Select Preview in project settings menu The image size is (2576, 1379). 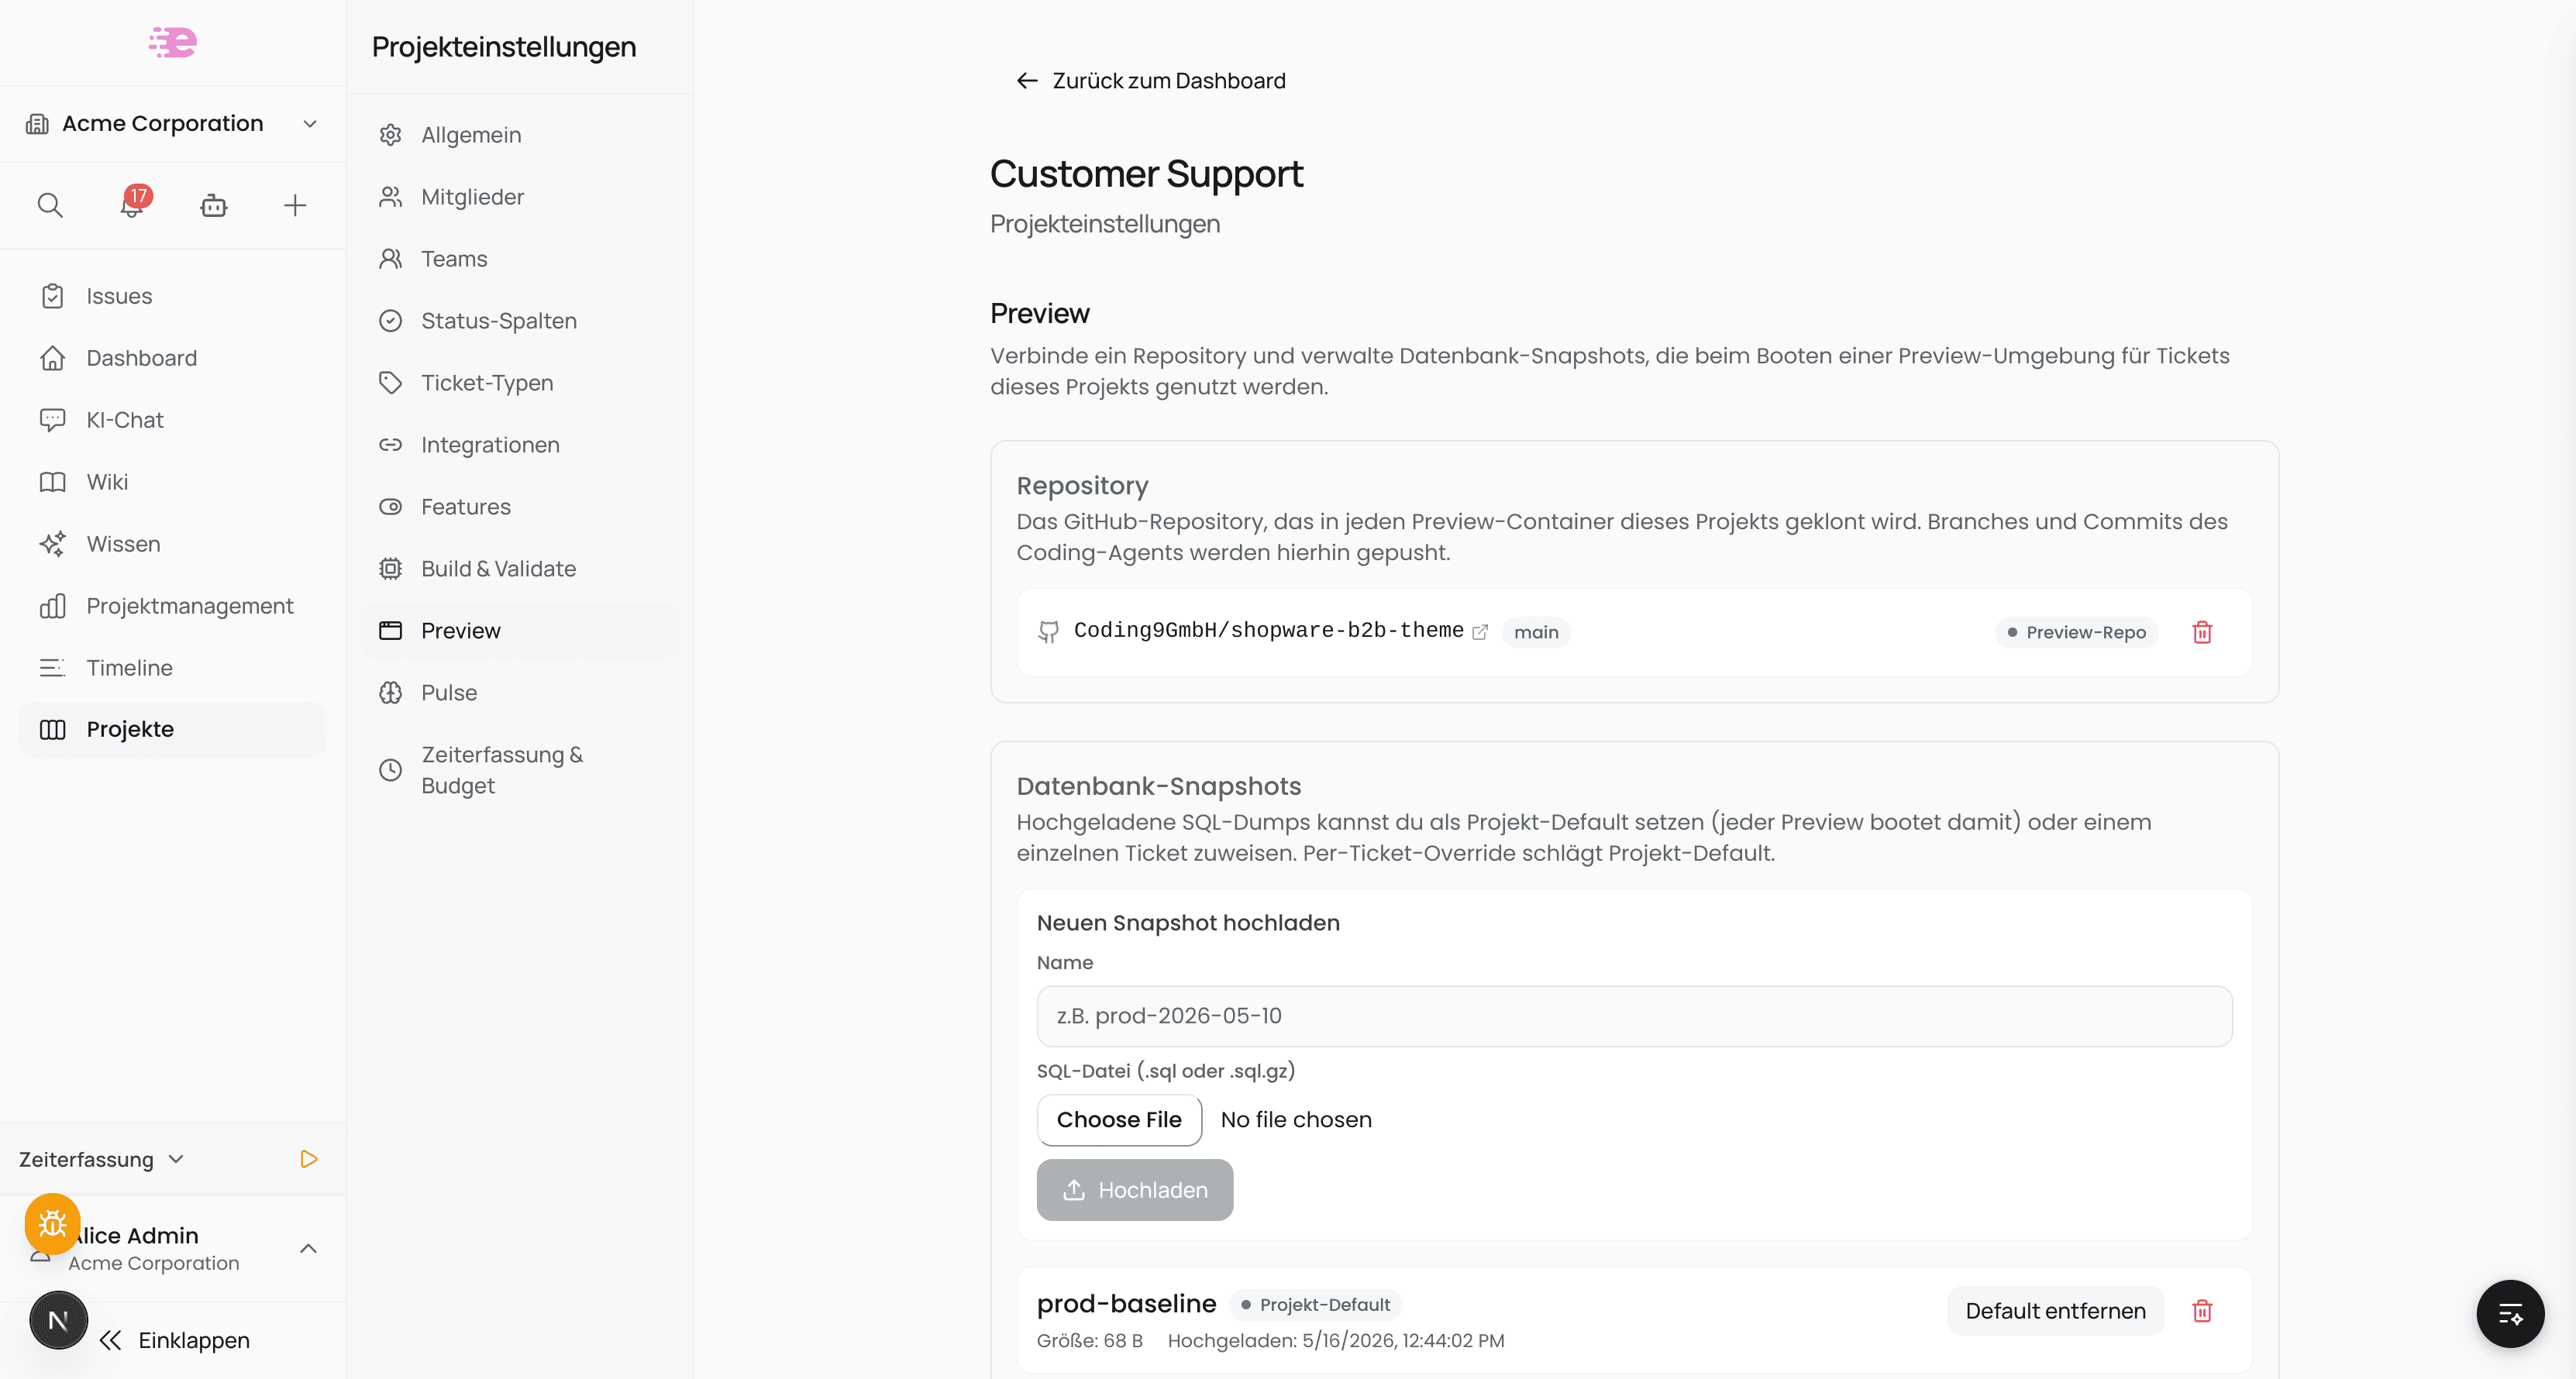tap(520, 631)
